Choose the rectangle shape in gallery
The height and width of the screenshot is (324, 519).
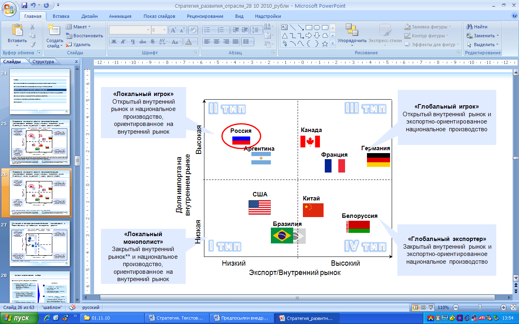(x=309, y=28)
